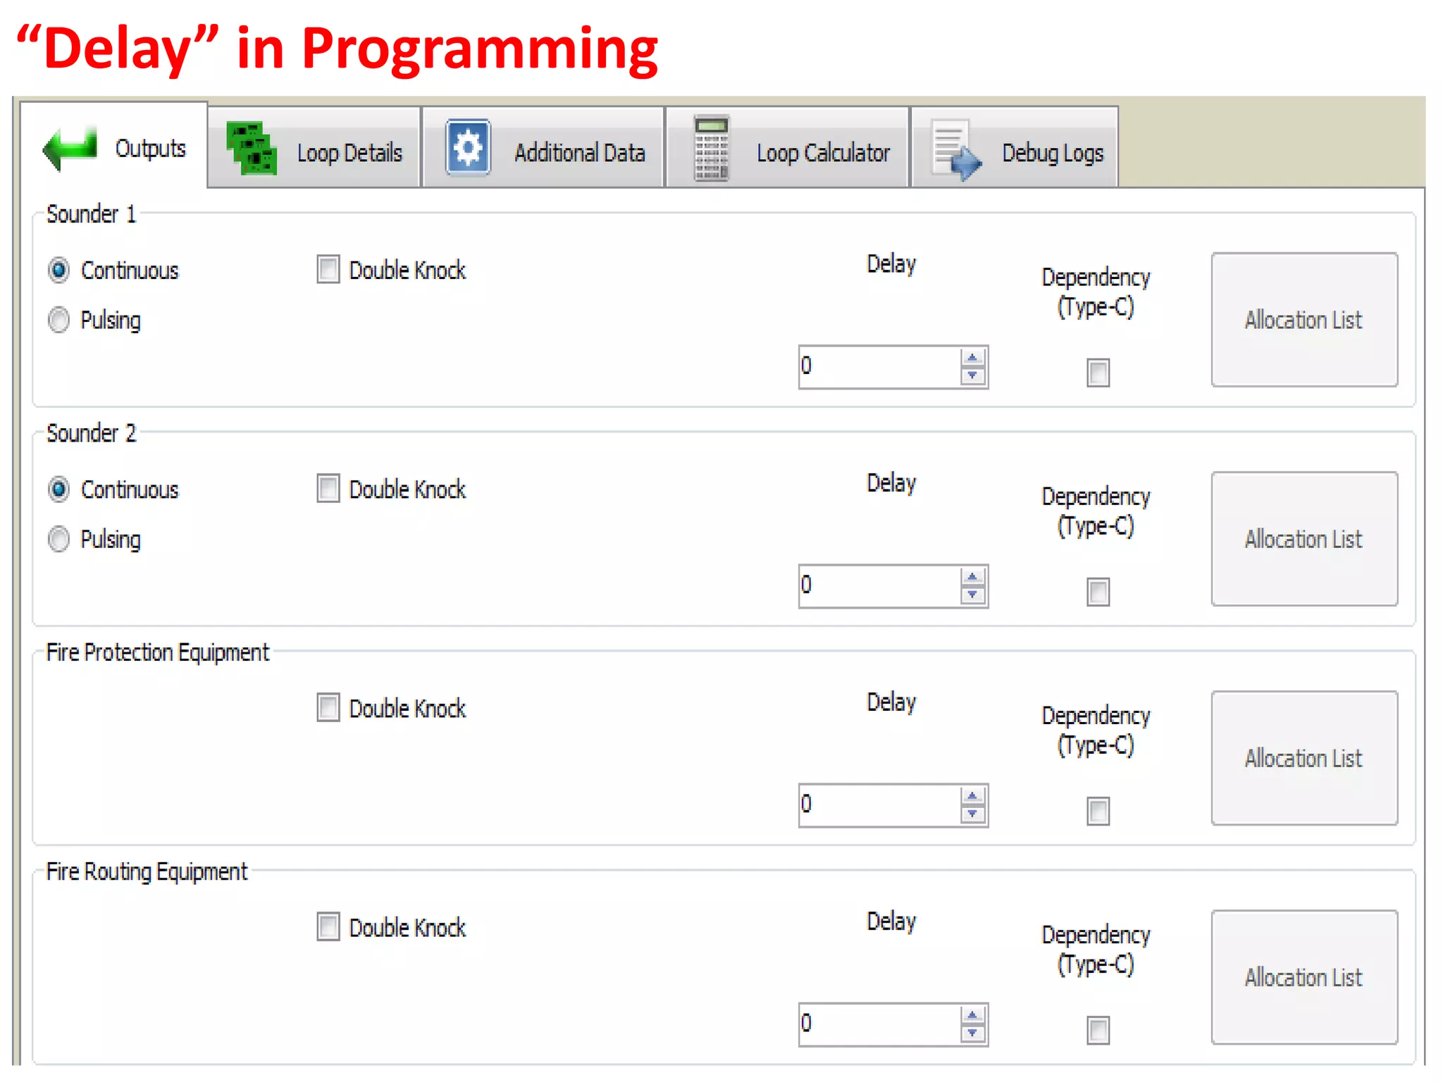1443x1082 pixels.
Task: Switch to the Outputs tab
Action: click(x=114, y=146)
